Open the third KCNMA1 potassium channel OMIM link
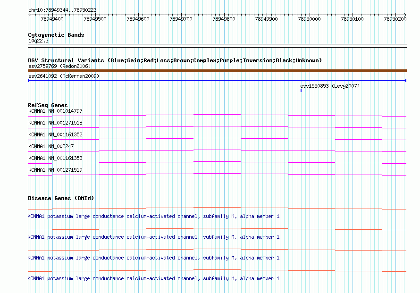Viewport: 420px width, 293px height. tap(153, 258)
